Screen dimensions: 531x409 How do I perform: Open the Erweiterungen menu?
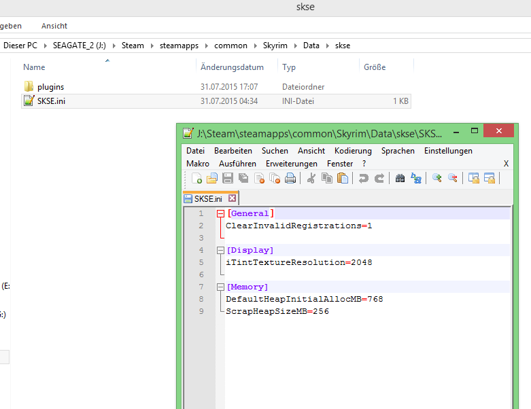point(291,164)
